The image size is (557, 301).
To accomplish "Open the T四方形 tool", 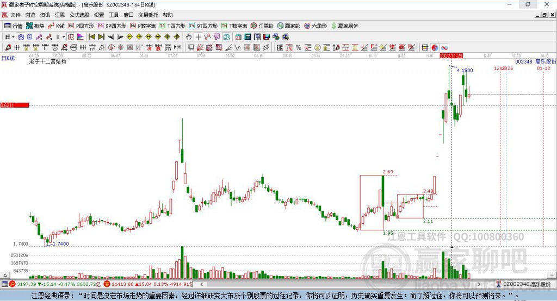I will 172,26.
